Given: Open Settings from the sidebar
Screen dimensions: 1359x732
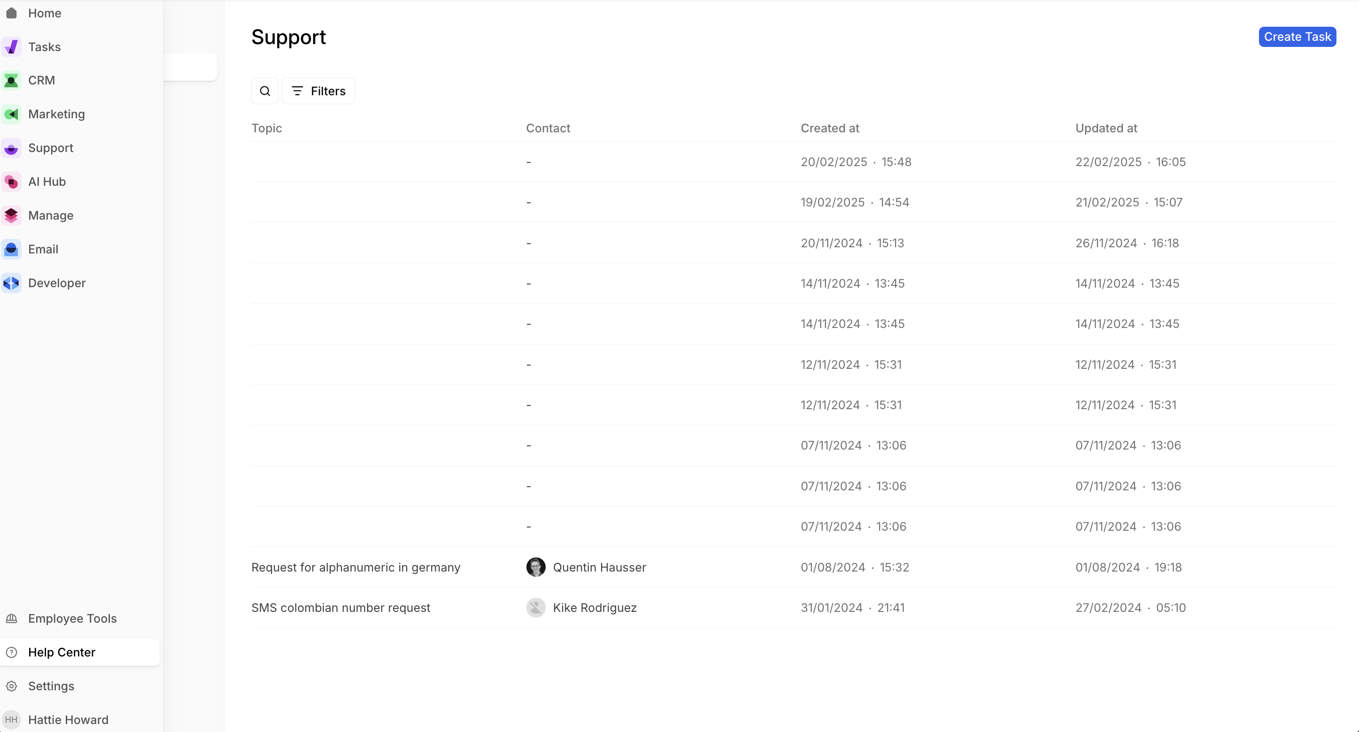Looking at the screenshot, I should tap(51, 686).
